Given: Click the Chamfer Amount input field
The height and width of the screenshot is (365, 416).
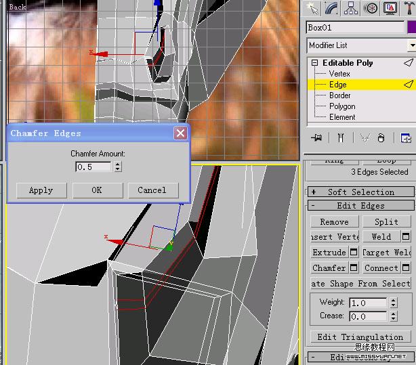Looking at the screenshot, I should click(93, 167).
